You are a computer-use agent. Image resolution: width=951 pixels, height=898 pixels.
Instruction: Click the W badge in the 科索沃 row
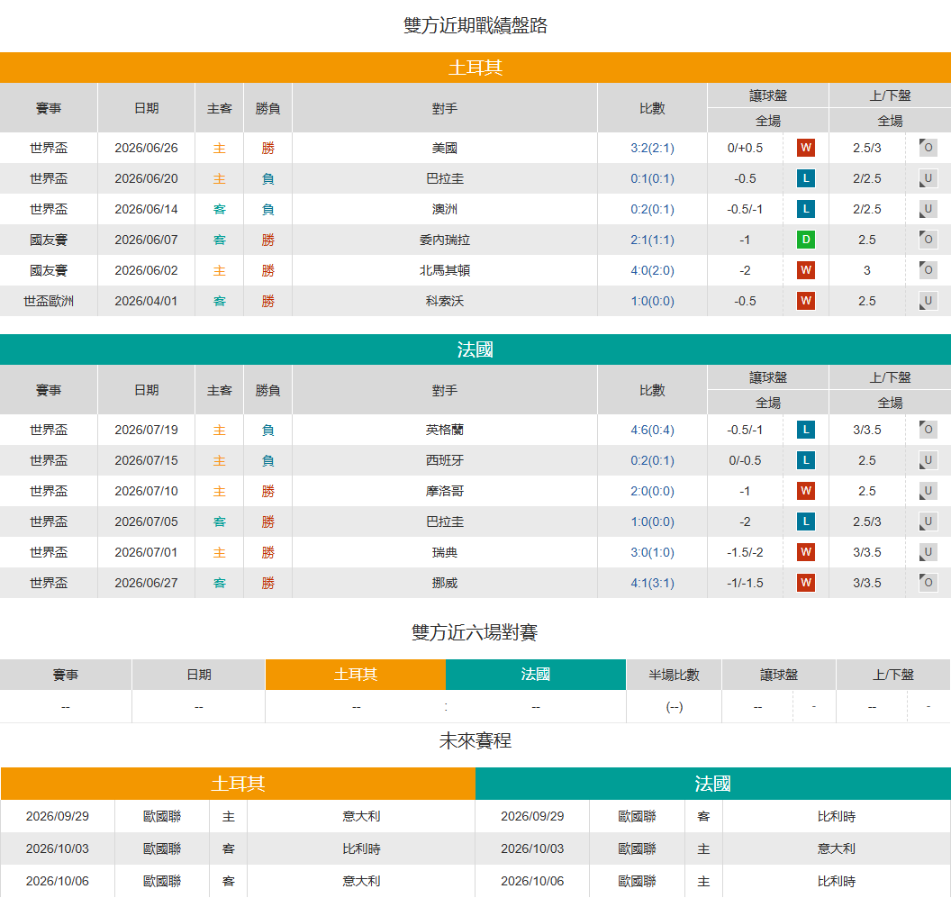point(805,301)
